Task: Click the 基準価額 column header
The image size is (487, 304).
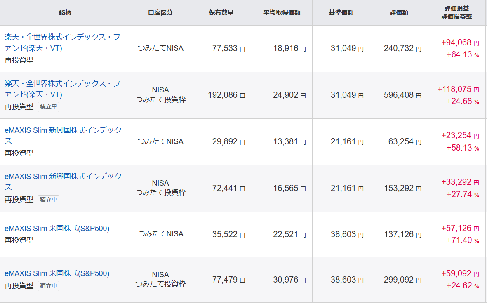Action: coord(341,13)
